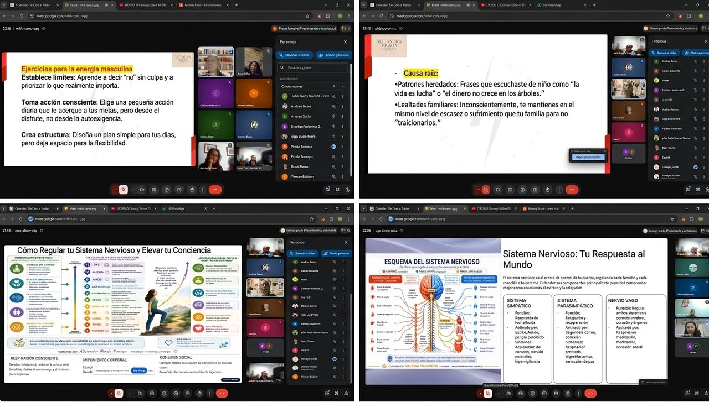Click Añadir personas in Cómo Regular window
The height and width of the screenshot is (402, 709).
click(x=336, y=253)
